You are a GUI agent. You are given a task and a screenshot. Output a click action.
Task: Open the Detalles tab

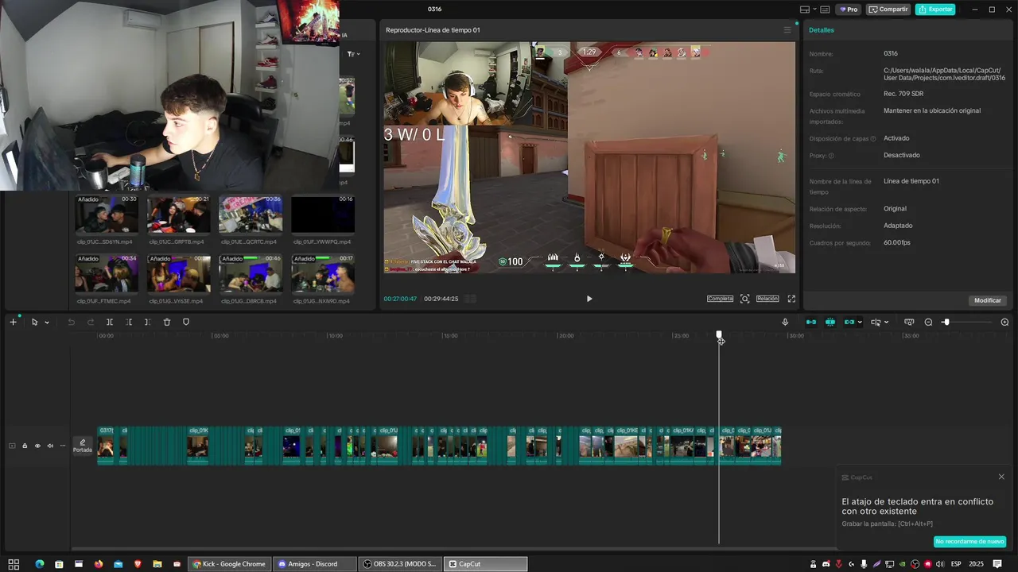point(822,30)
